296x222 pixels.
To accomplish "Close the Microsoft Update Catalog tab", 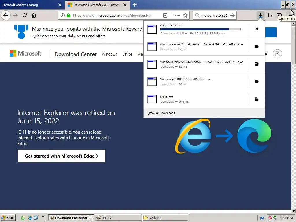I will pos(60,5).
